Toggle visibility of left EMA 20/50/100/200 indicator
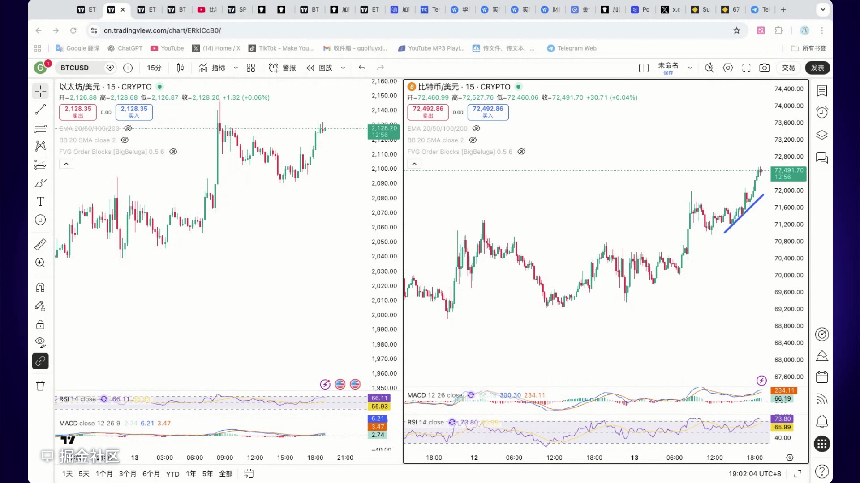This screenshot has width=860, height=483. pyautogui.click(x=128, y=128)
